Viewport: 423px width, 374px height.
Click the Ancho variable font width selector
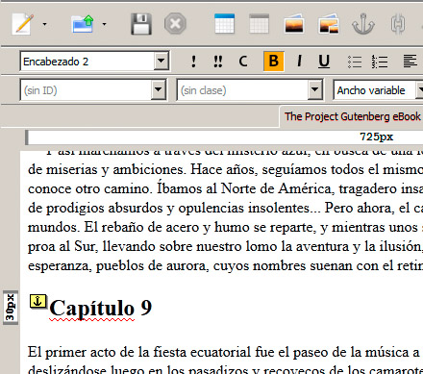[378, 90]
